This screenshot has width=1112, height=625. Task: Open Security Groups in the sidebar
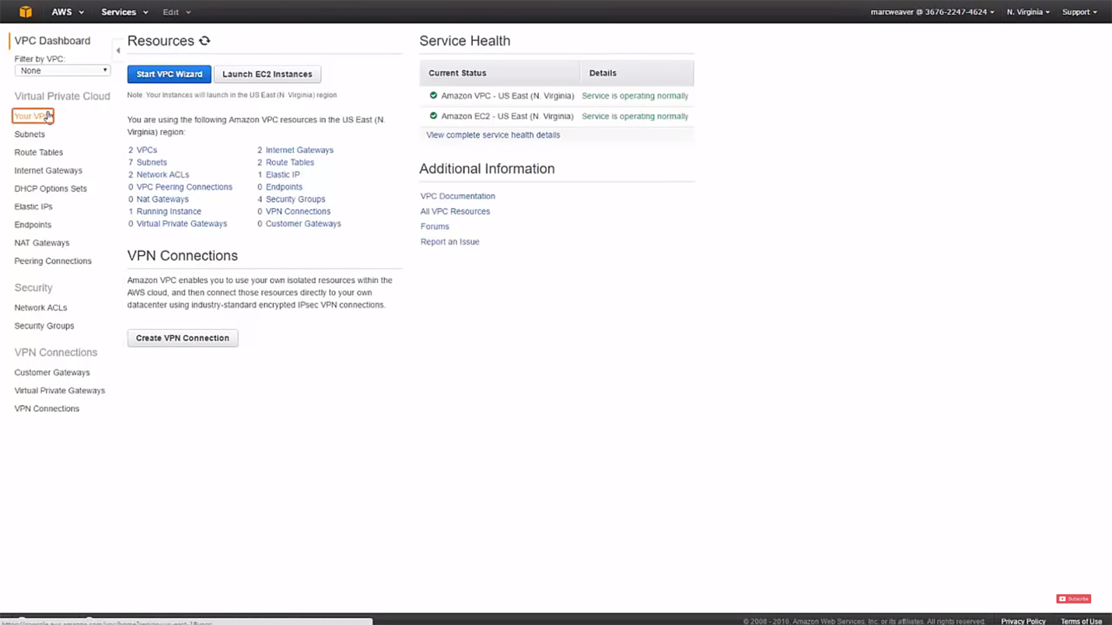44,326
